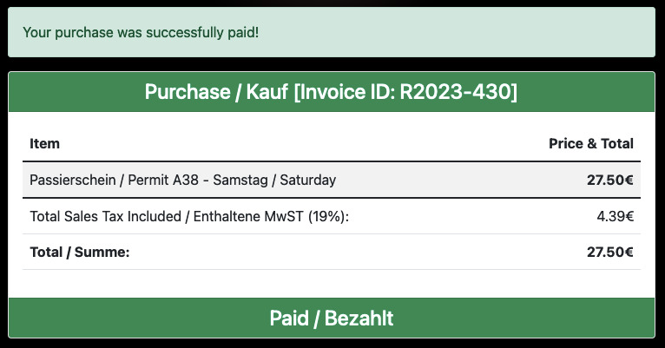Select the Passierschein / Permit A38 row

(x=332, y=180)
